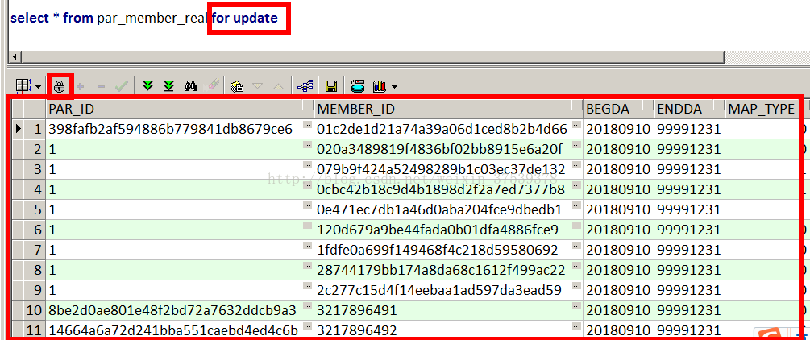Click the small box in BEGDA header
Image resolution: width=810 pixels, height=340 pixels.
point(648,106)
